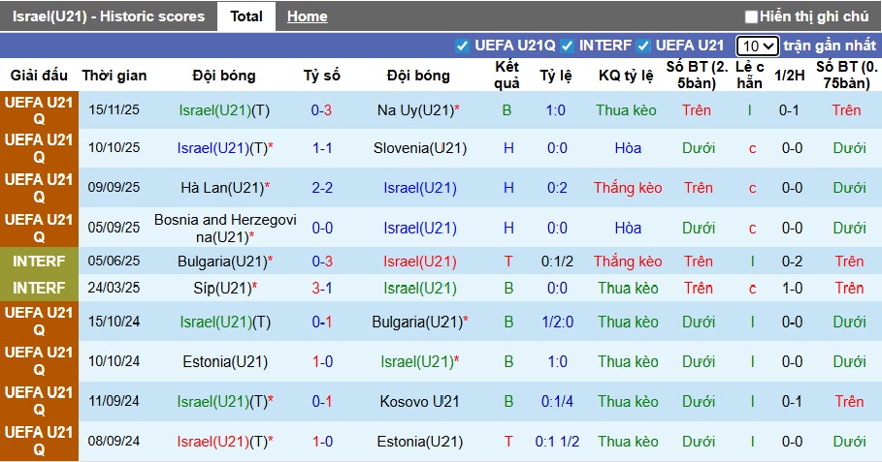Toggle the Hiển thị ghi chú checkbox
The width and height of the screenshot is (882, 462).
[751, 16]
